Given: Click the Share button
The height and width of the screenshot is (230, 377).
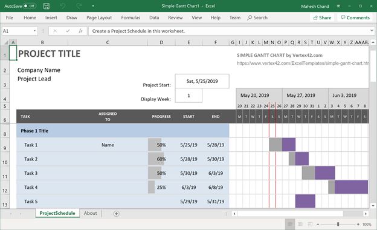Looking at the screenshot, I should pyautogui.click(x=322, y=18).
